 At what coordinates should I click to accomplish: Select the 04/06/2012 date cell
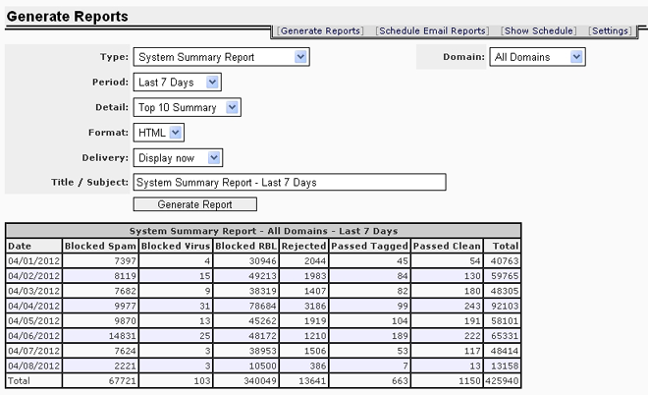coord(34,335)
